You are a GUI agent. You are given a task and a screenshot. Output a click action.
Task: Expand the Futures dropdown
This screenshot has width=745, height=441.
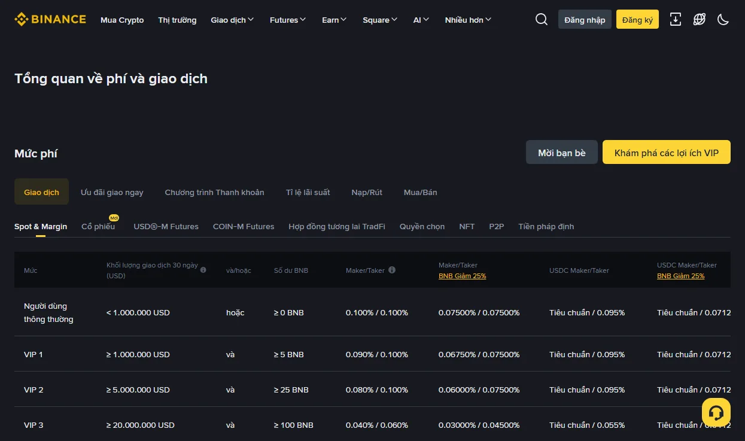pyautogui.click(x=288, y=20)
